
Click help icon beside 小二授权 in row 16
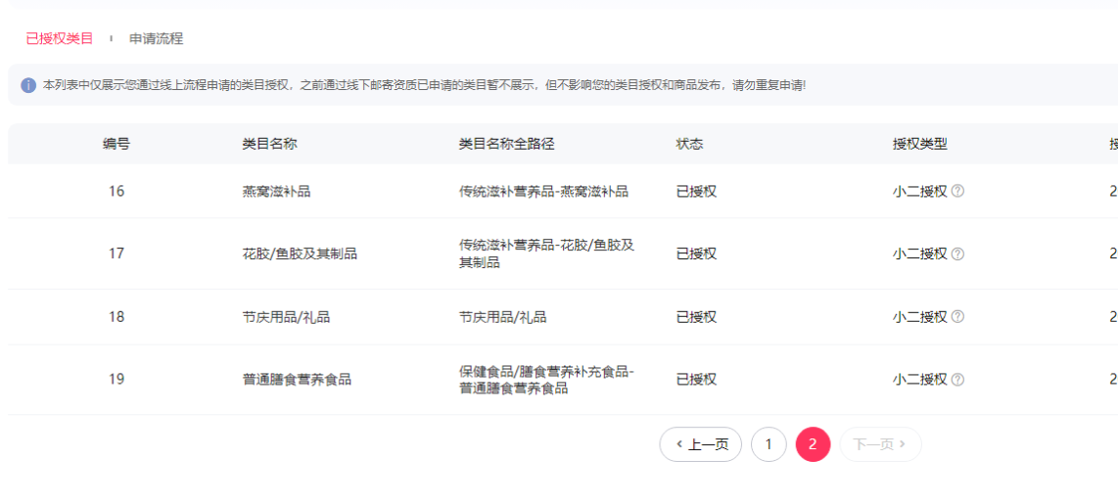(957, 191)
